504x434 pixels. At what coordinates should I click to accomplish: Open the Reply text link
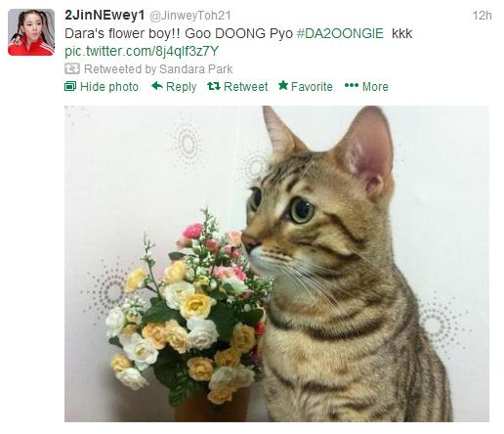pos(181,87)
